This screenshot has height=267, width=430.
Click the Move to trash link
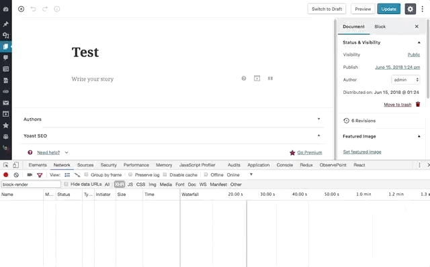(x=398, y=105)
